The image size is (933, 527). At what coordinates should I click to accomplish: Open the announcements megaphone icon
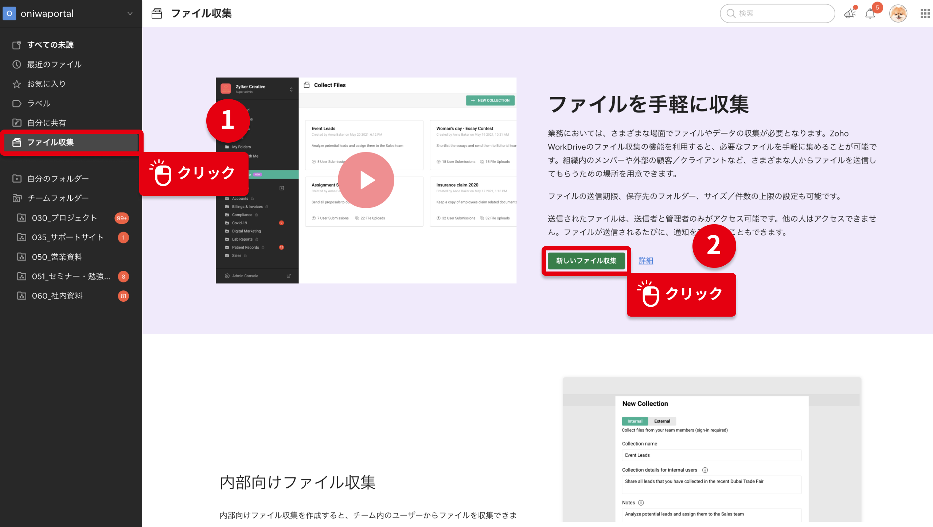(x=850, y=14)
